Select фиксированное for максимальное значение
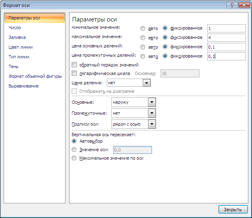 [x=165, y=37]
